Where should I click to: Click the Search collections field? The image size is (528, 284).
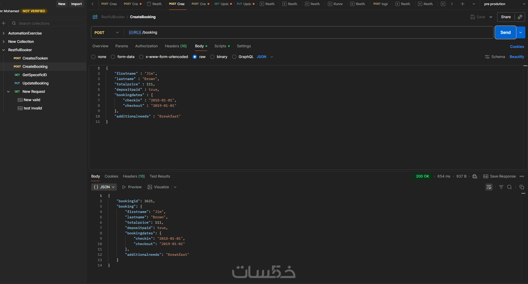(46, 23)
